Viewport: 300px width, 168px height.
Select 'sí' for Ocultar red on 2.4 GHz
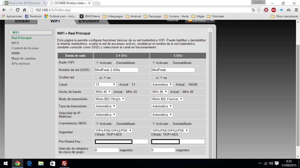click(x=97, y=77)
